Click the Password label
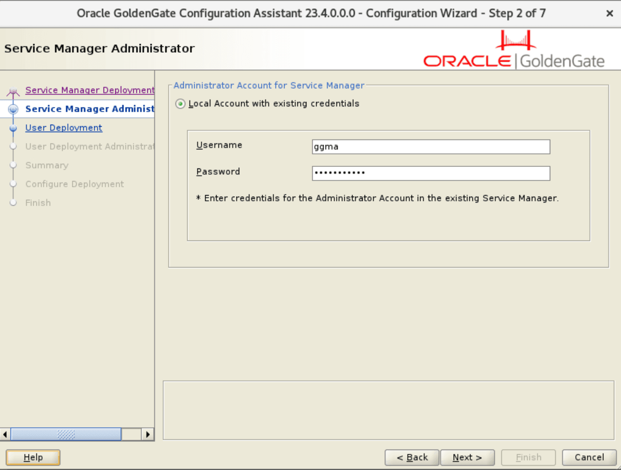Screen dimensions: 621x470 pyautogui.click(x=218, y=172)
